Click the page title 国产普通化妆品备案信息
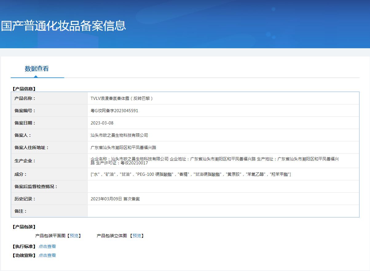 coord(63,26)
